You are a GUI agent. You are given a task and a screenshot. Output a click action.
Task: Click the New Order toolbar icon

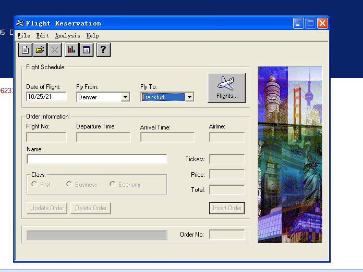click(25, 50)
